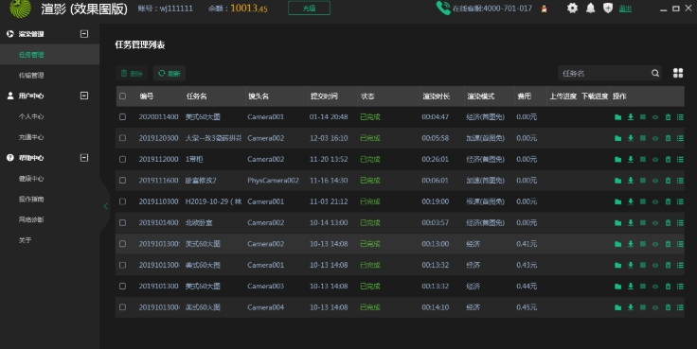697x349 pixels.
Task: Open notifications bell icon
Action: (x=590, y=8)
